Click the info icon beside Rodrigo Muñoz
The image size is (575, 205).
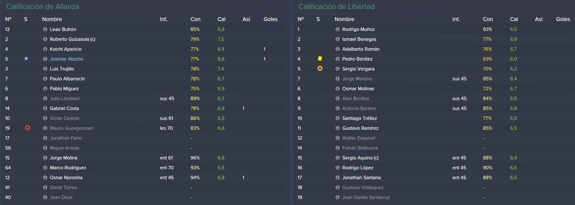(x=337, y=29)
